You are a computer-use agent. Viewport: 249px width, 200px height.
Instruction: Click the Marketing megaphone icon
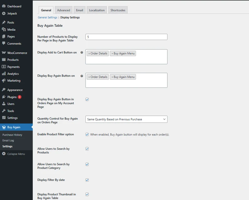[4, 81]
